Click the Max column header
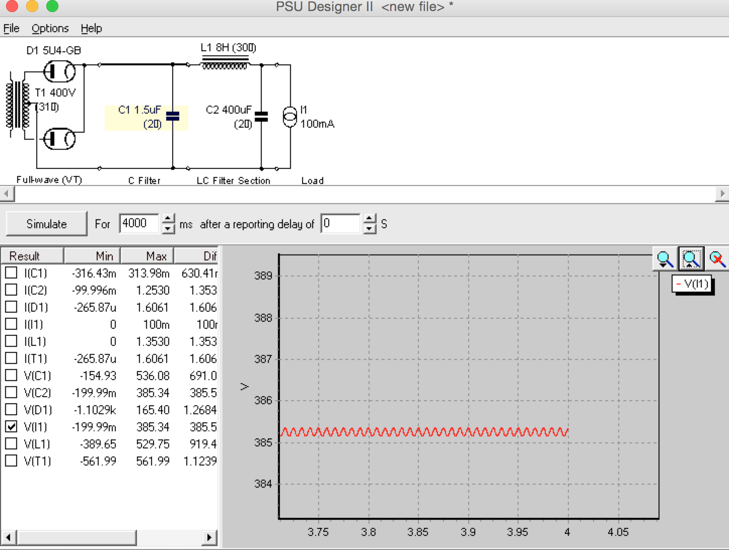 point(148,256)
